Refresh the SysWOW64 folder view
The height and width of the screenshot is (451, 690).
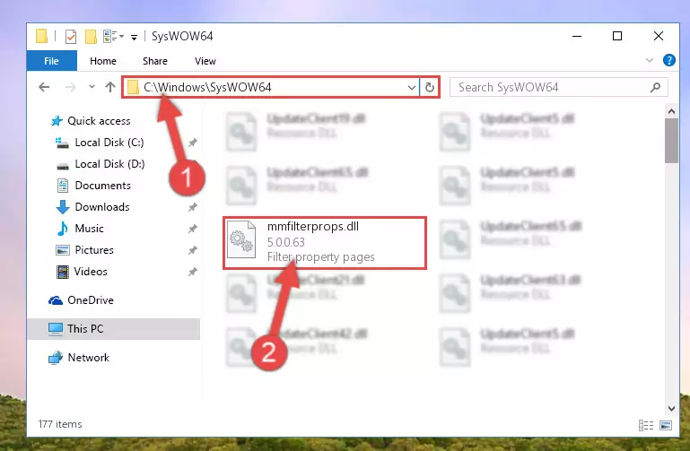coord(430,88)
